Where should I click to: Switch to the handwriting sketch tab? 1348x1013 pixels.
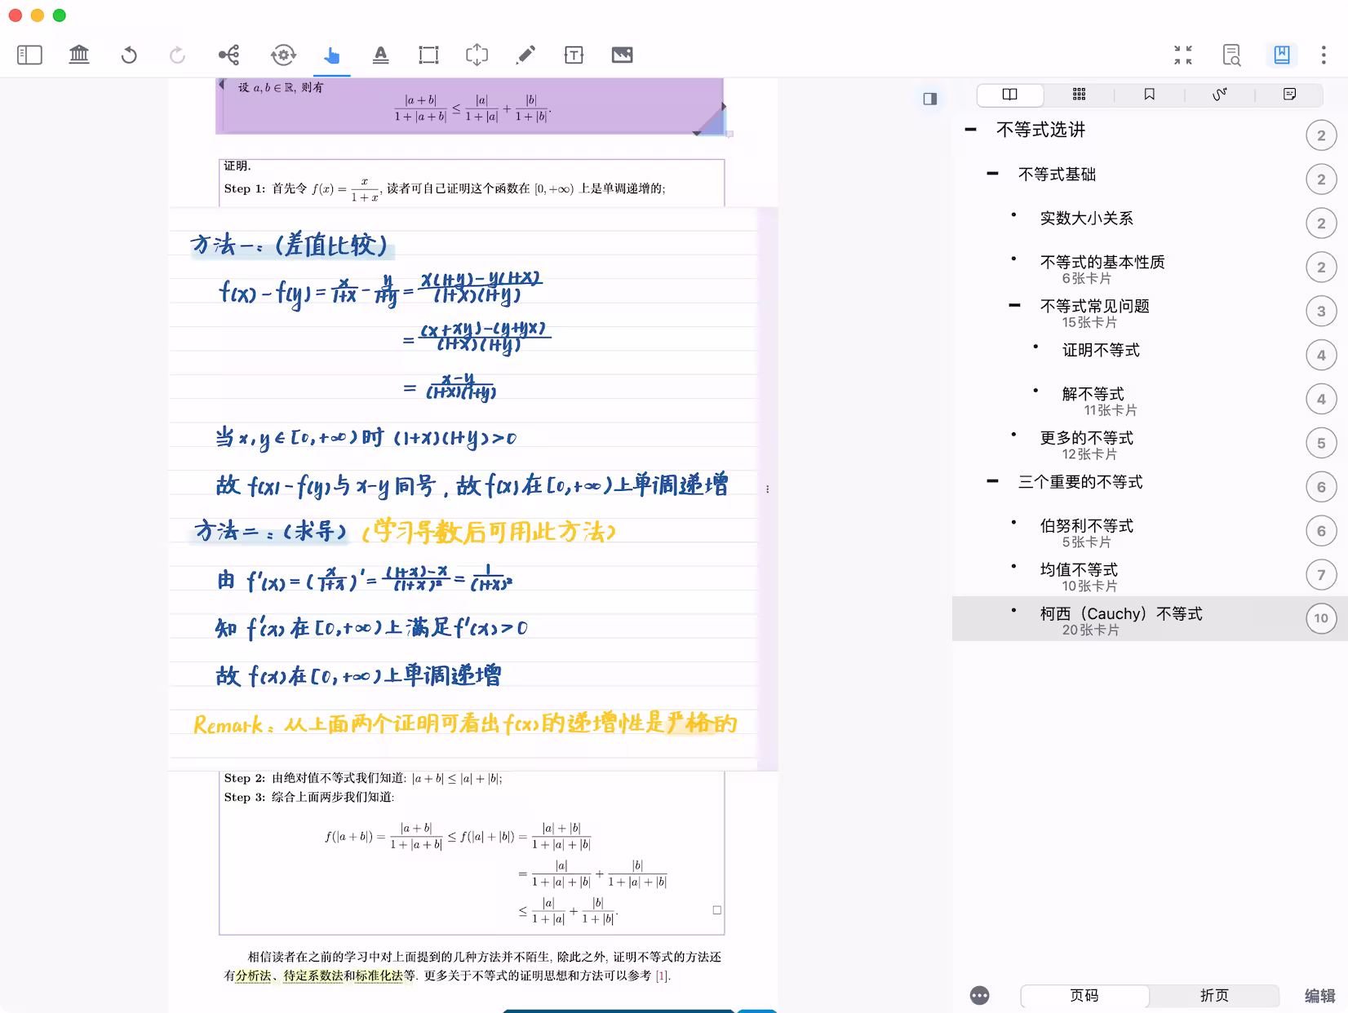pyautogui.click(x=1219, y=95)
